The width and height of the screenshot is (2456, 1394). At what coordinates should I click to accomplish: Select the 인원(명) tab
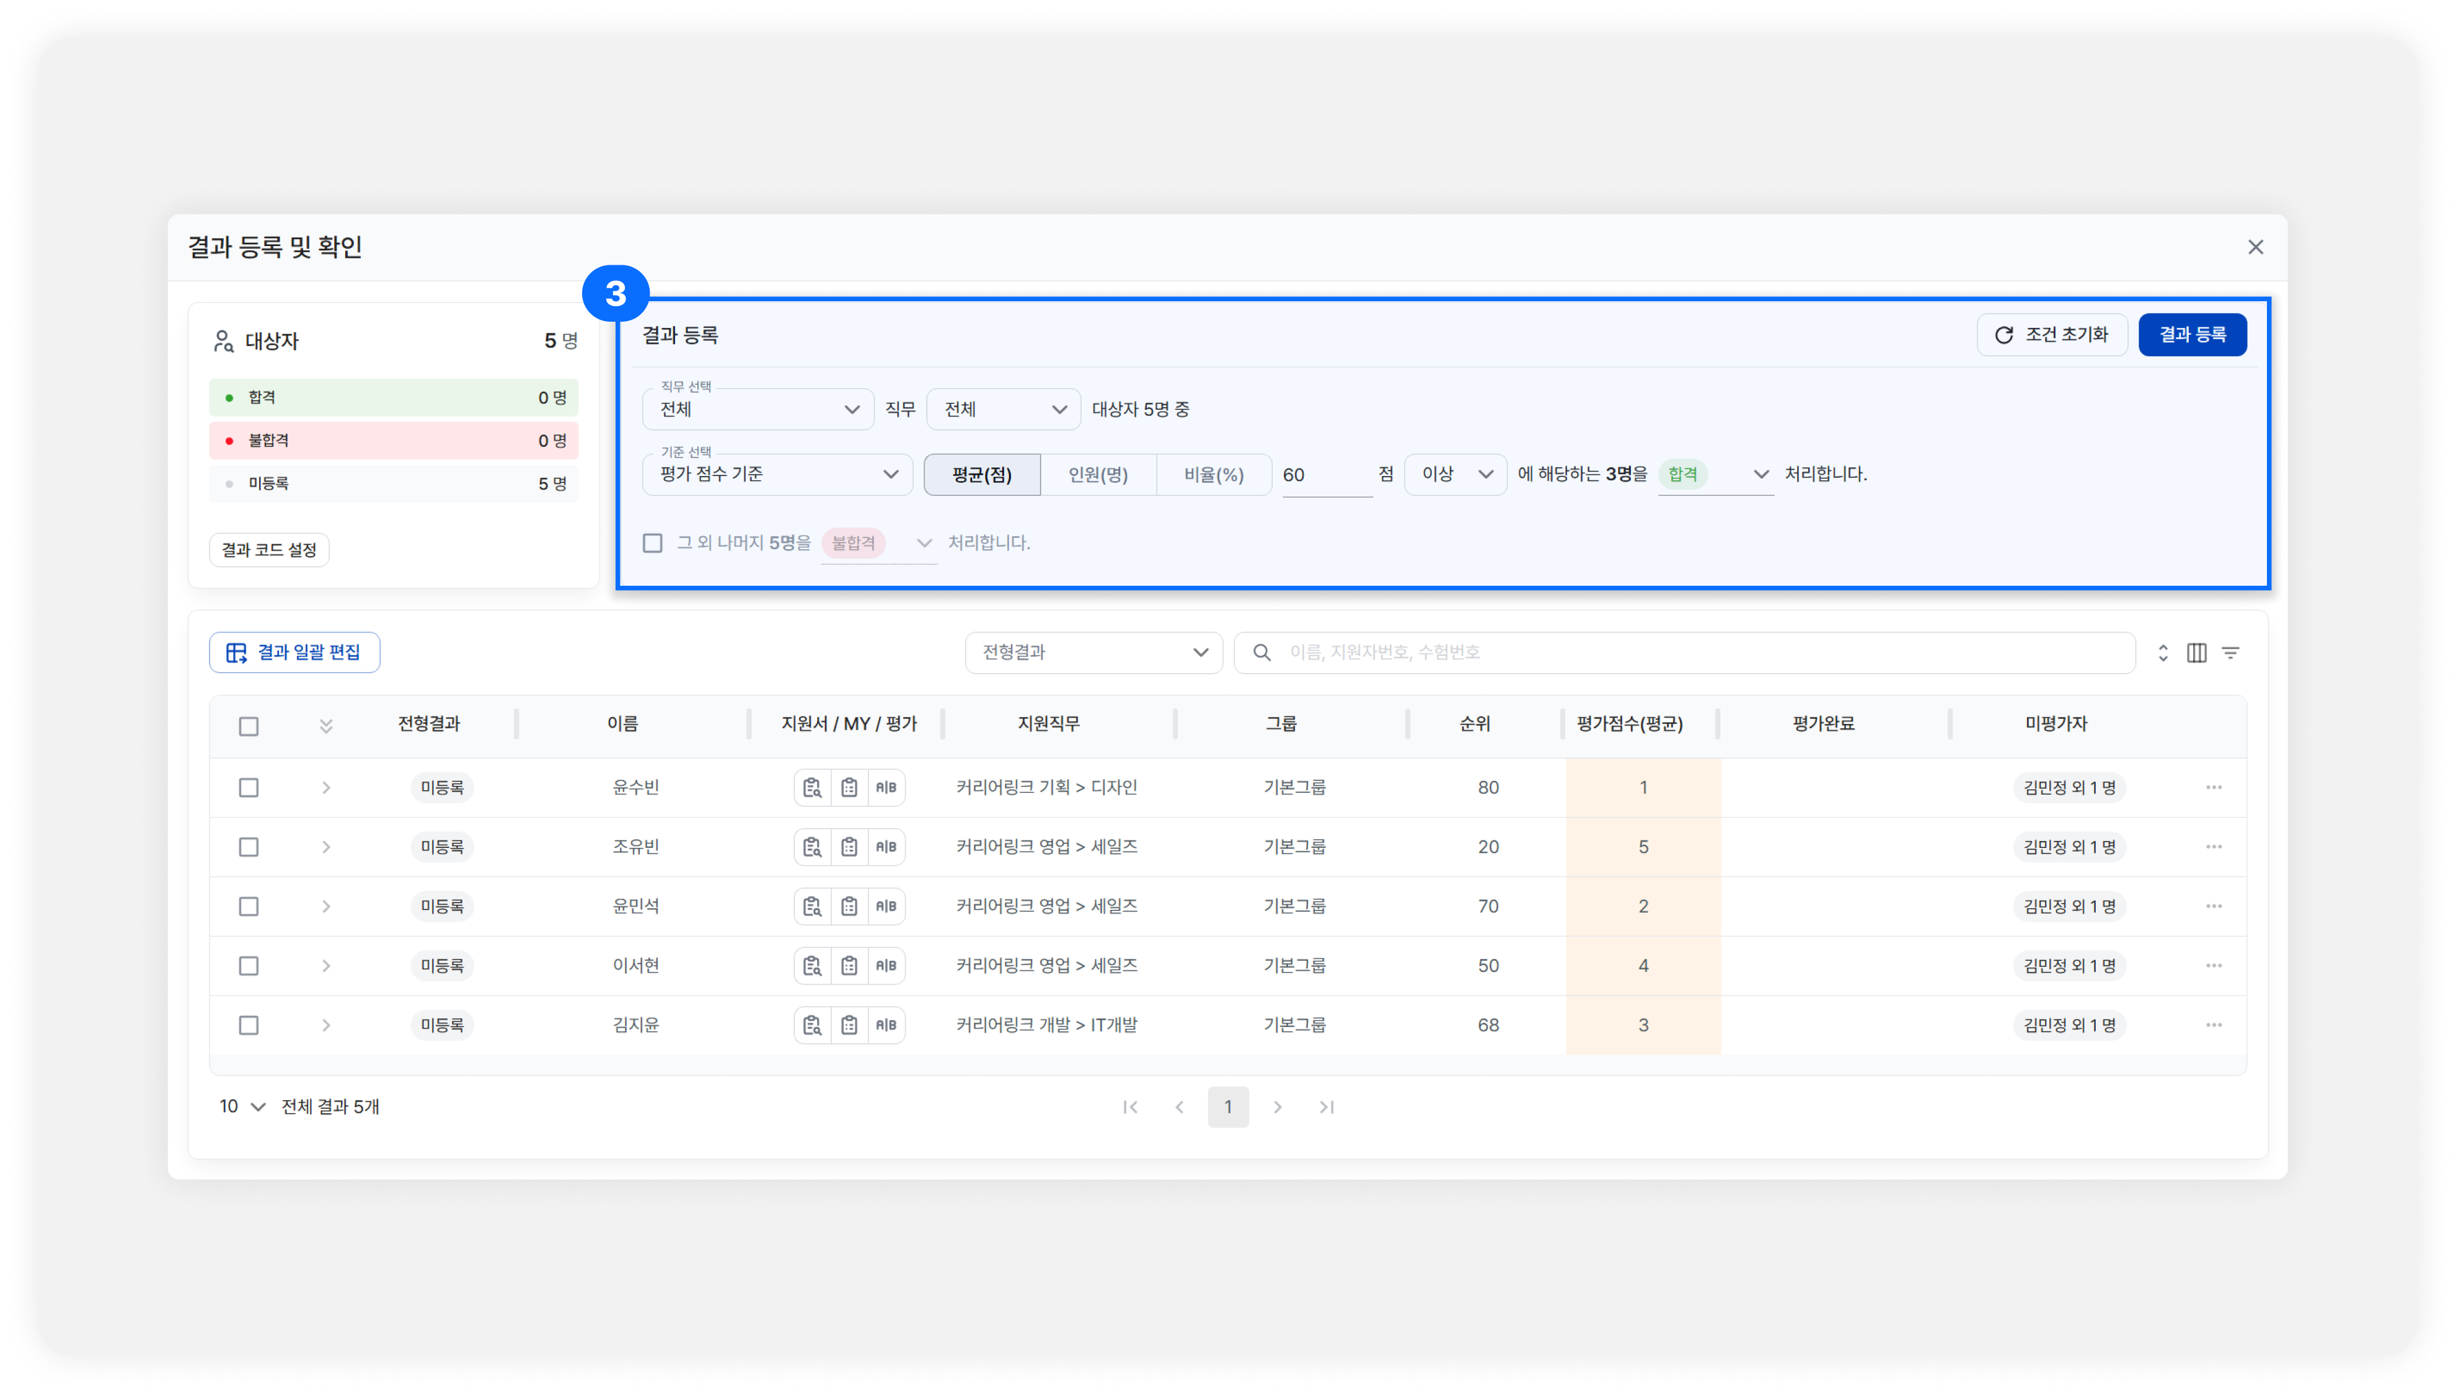point(1098,474)
